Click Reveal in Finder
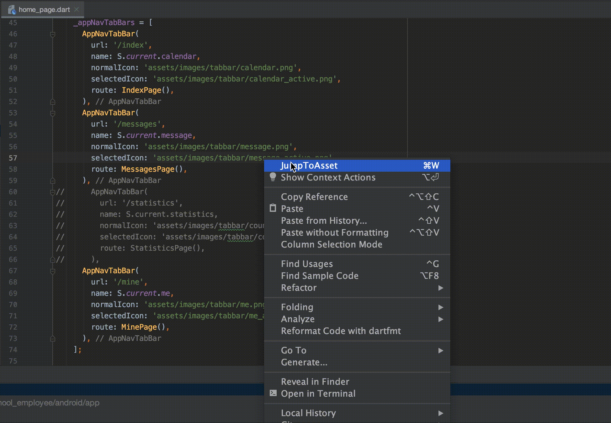 pyautogui.click(x=315, y=382)
